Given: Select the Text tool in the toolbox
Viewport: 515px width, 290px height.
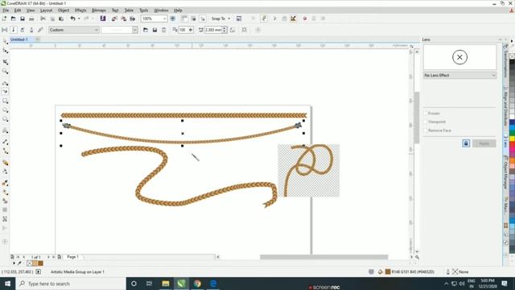Looking at the screenshot, I should pos(5,130).
